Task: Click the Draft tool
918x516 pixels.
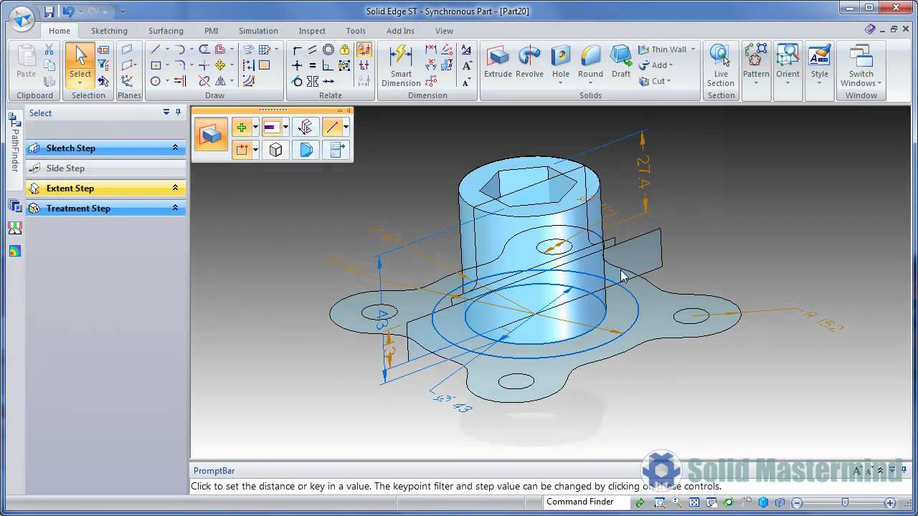Action: 621,62
